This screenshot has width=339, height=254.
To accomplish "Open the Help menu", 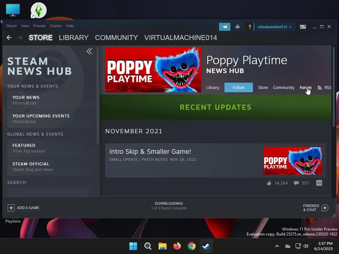I will (70, 26).
